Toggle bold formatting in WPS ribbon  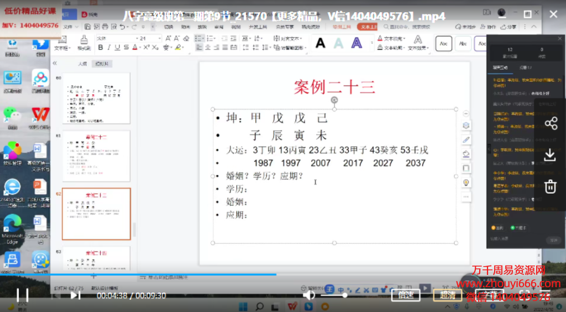[101, 48]
